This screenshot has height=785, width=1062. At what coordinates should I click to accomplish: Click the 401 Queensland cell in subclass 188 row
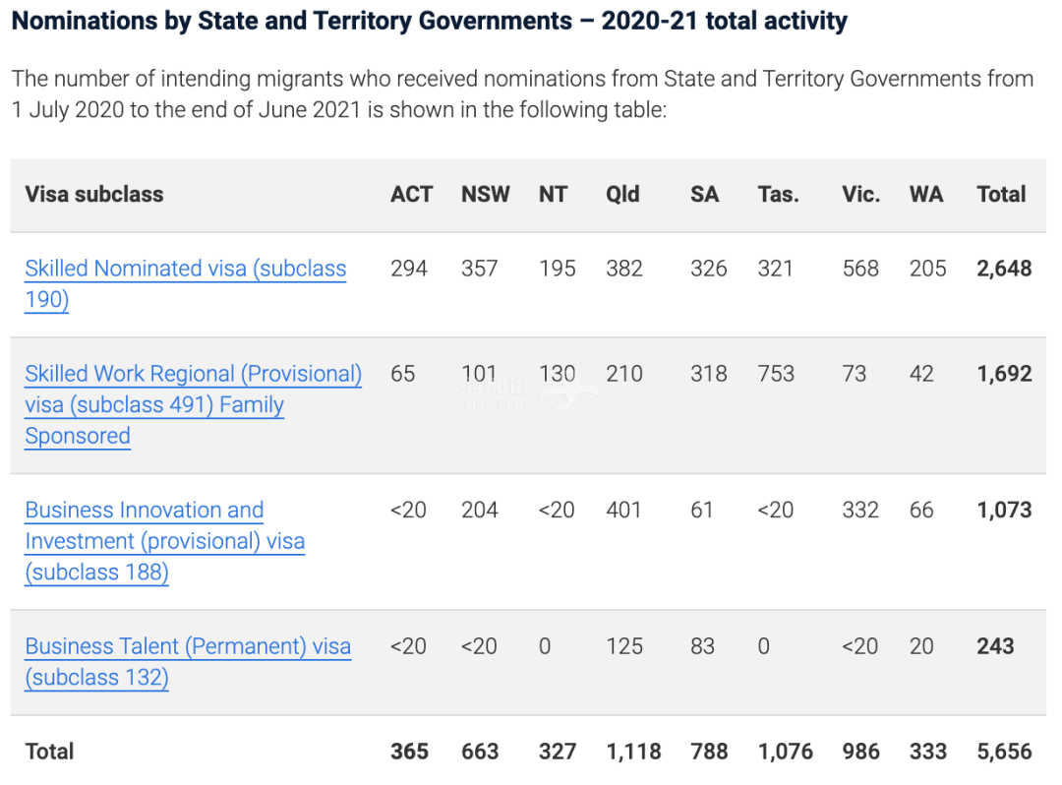pyautogui.click(x=623, y=511)
